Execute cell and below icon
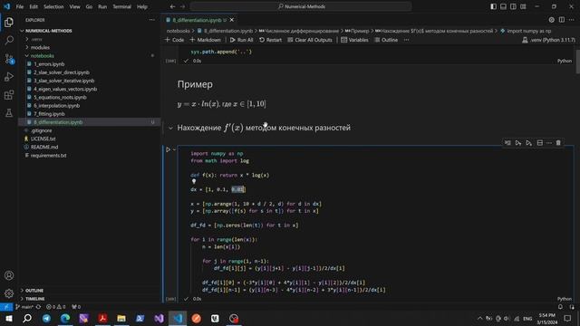Viewport: 580px width, 326px height. click(x=529, y=143)
